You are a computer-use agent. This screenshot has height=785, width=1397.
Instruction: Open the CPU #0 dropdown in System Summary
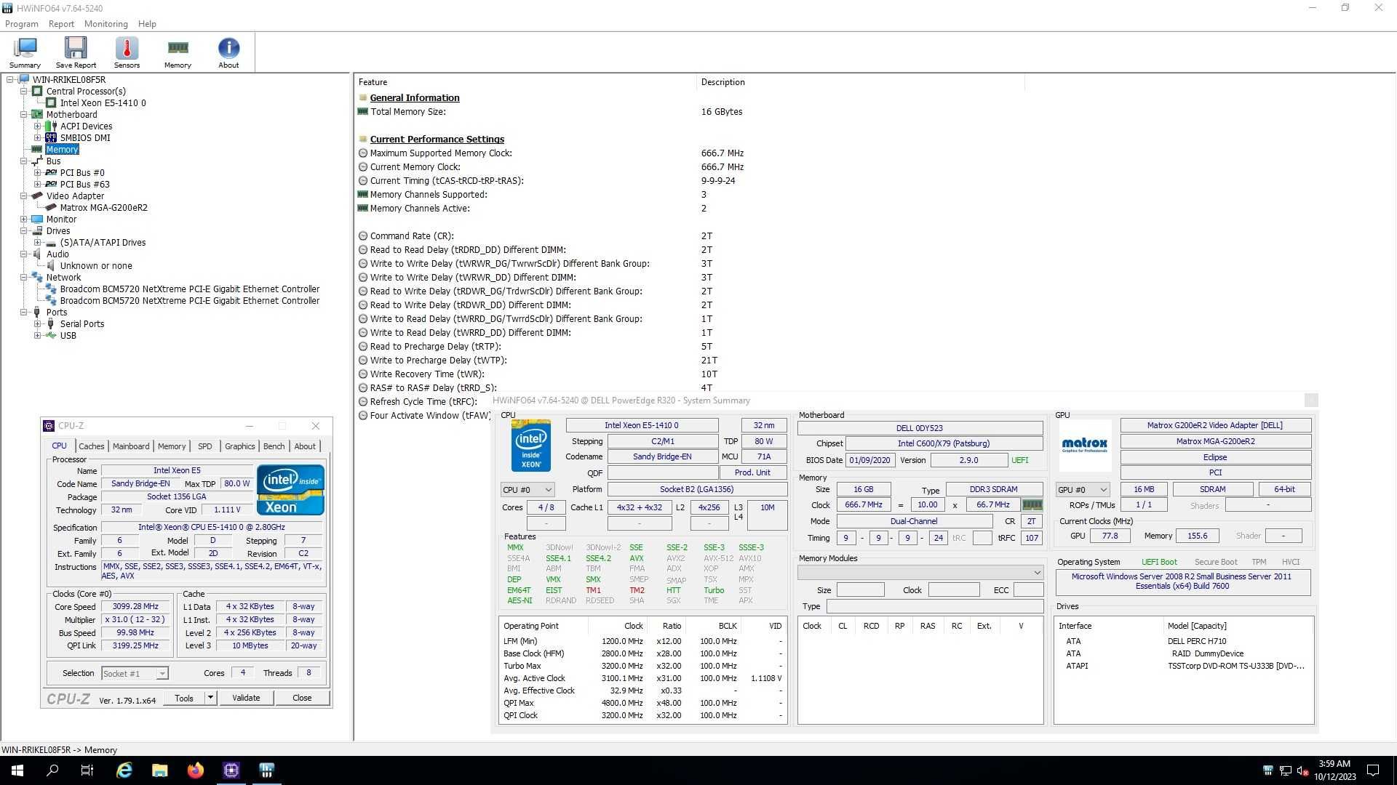pyautogui.click(x=528, y=490)
